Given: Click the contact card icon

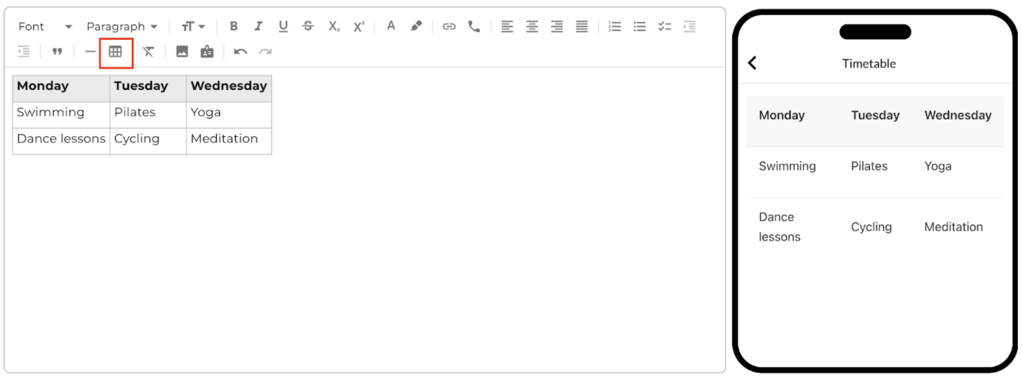Looking at the screenshot, I should [x=207, y=52].
